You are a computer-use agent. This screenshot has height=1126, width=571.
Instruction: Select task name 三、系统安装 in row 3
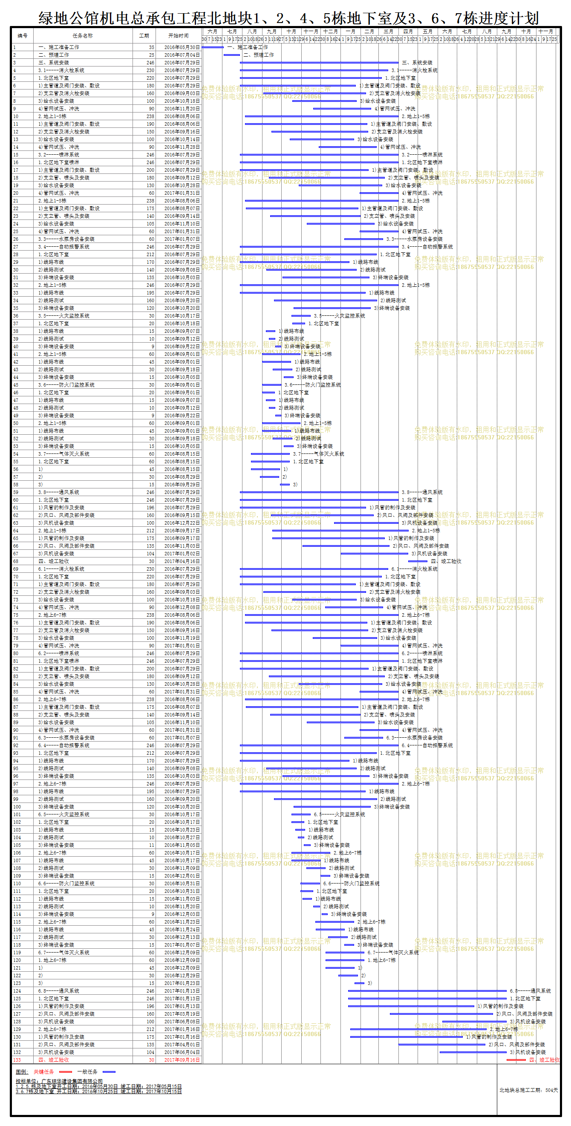coord(54,63)
